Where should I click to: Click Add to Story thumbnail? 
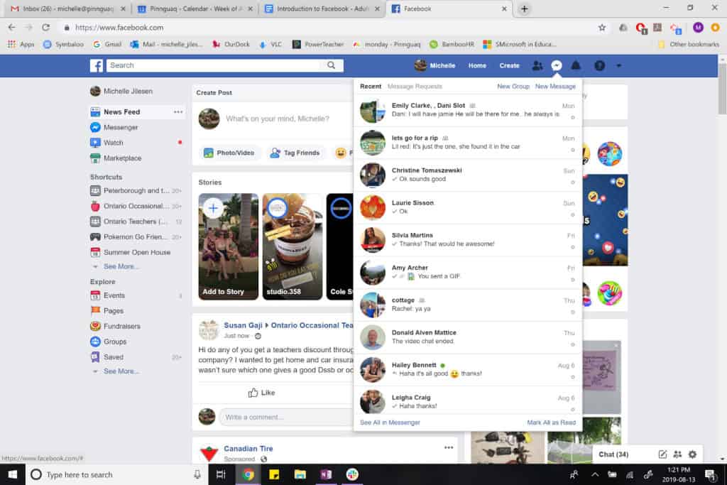[x=228, y=246]
